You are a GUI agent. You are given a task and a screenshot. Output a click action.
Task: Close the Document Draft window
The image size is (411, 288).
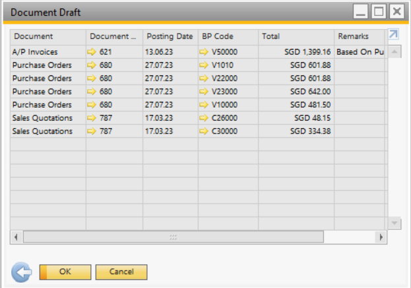click(x=397, y=12)
